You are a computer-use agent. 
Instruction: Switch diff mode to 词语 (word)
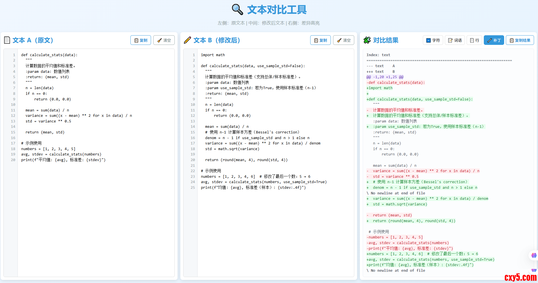click(455, 40)
